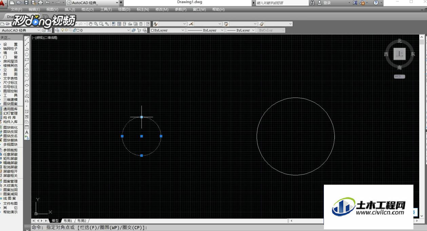The image size is (427, 231).
Task: Open the 修改(M) menu
Action: click(x=162, y=9)
